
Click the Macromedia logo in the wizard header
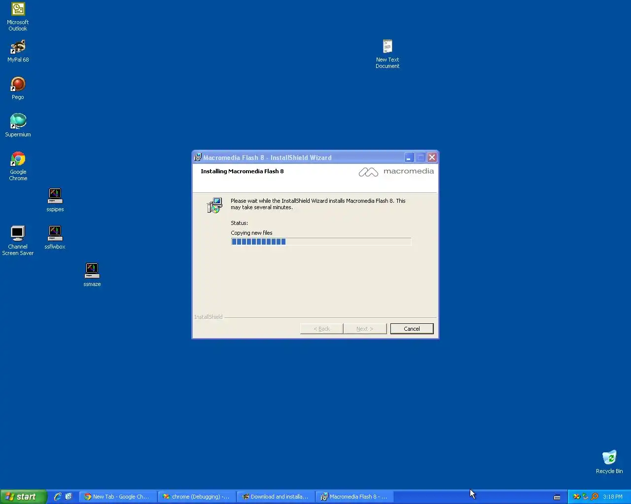[396, 171]
